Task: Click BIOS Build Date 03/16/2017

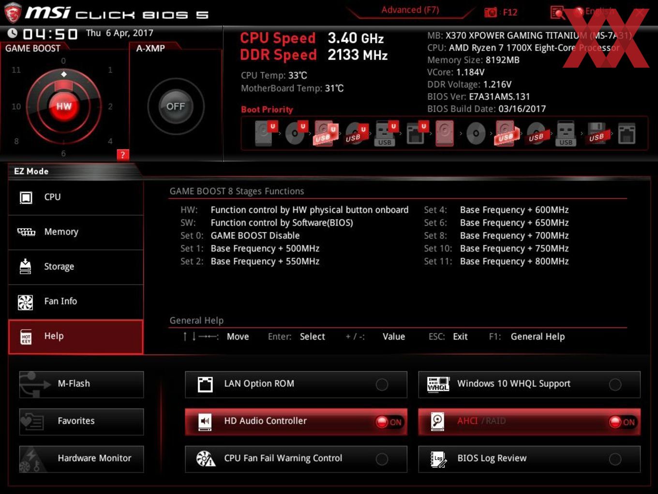Action: coord(486,109)
